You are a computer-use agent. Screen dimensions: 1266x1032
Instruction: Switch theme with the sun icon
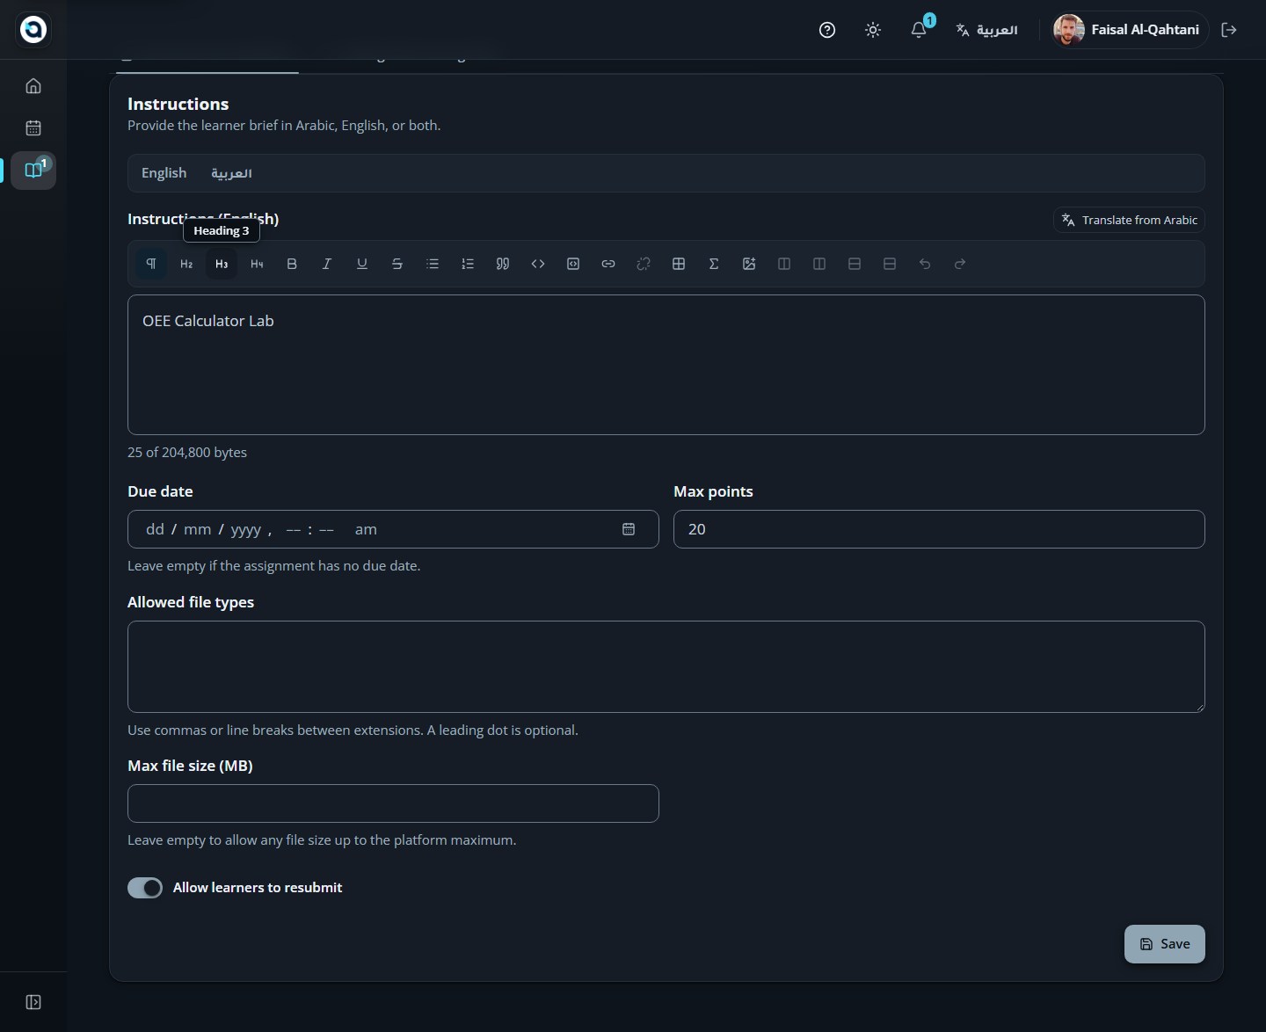point(873,30)
